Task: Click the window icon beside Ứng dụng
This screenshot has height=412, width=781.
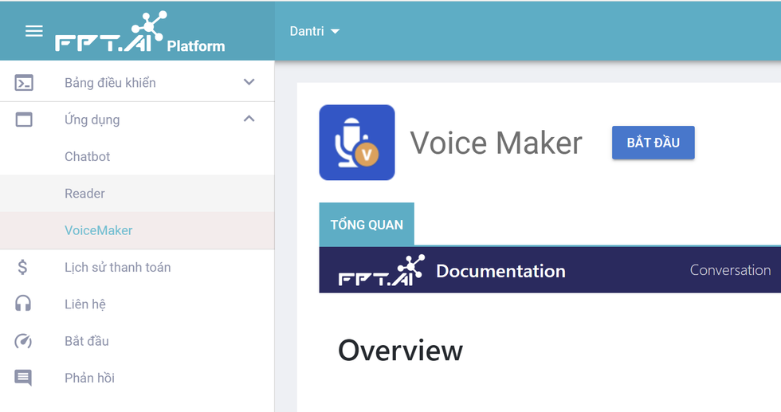Action: point(24,120)
